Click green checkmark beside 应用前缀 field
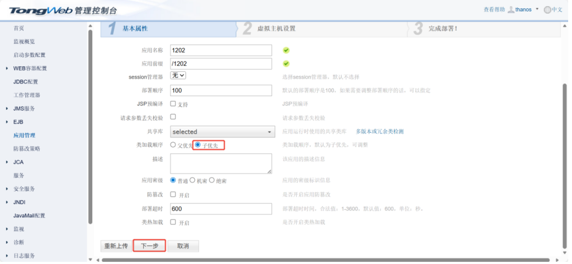This screenshot has height=264, width=572. tap(286, 64)
